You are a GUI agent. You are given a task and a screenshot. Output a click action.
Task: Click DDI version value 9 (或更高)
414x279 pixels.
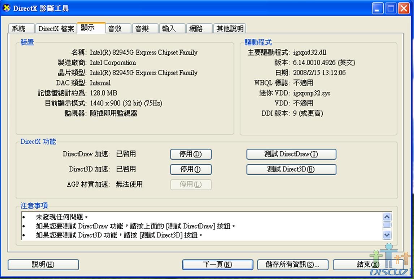pyautogui.click(x=308, y=113)
